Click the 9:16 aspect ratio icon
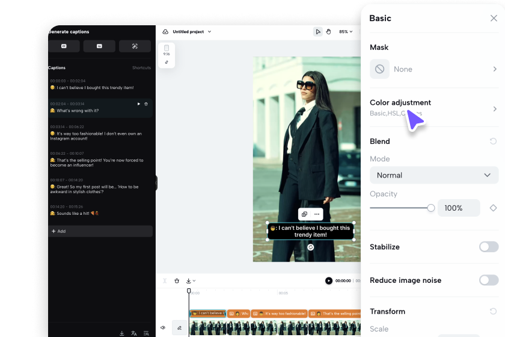 pyautogui.click(x=167, y=50)
